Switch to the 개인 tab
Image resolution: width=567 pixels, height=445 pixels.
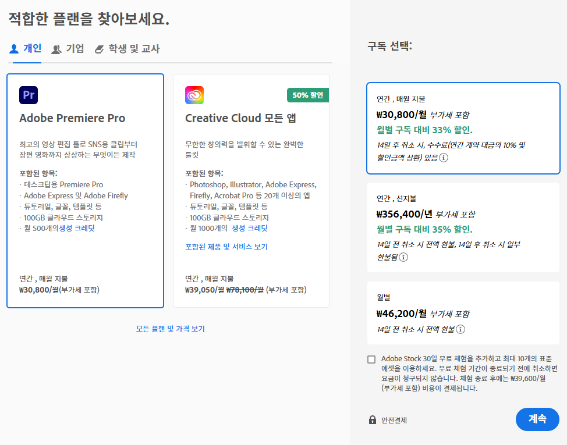point(25,49)
